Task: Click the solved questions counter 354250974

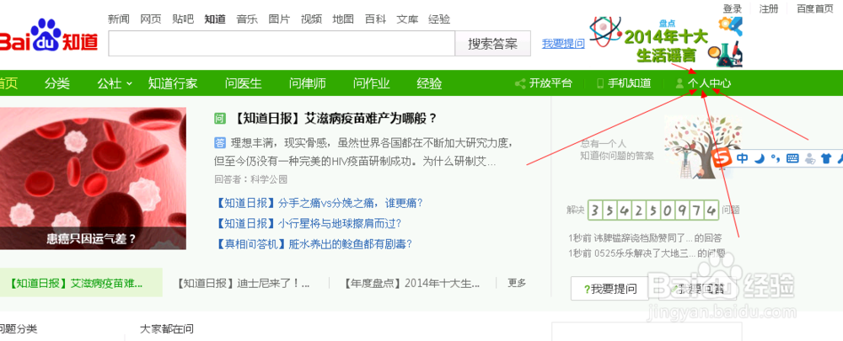Action: click(x=653, y=210)
